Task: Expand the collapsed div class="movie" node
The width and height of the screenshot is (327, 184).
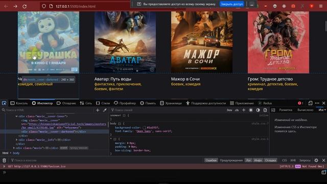Action: tap(14, 148)
